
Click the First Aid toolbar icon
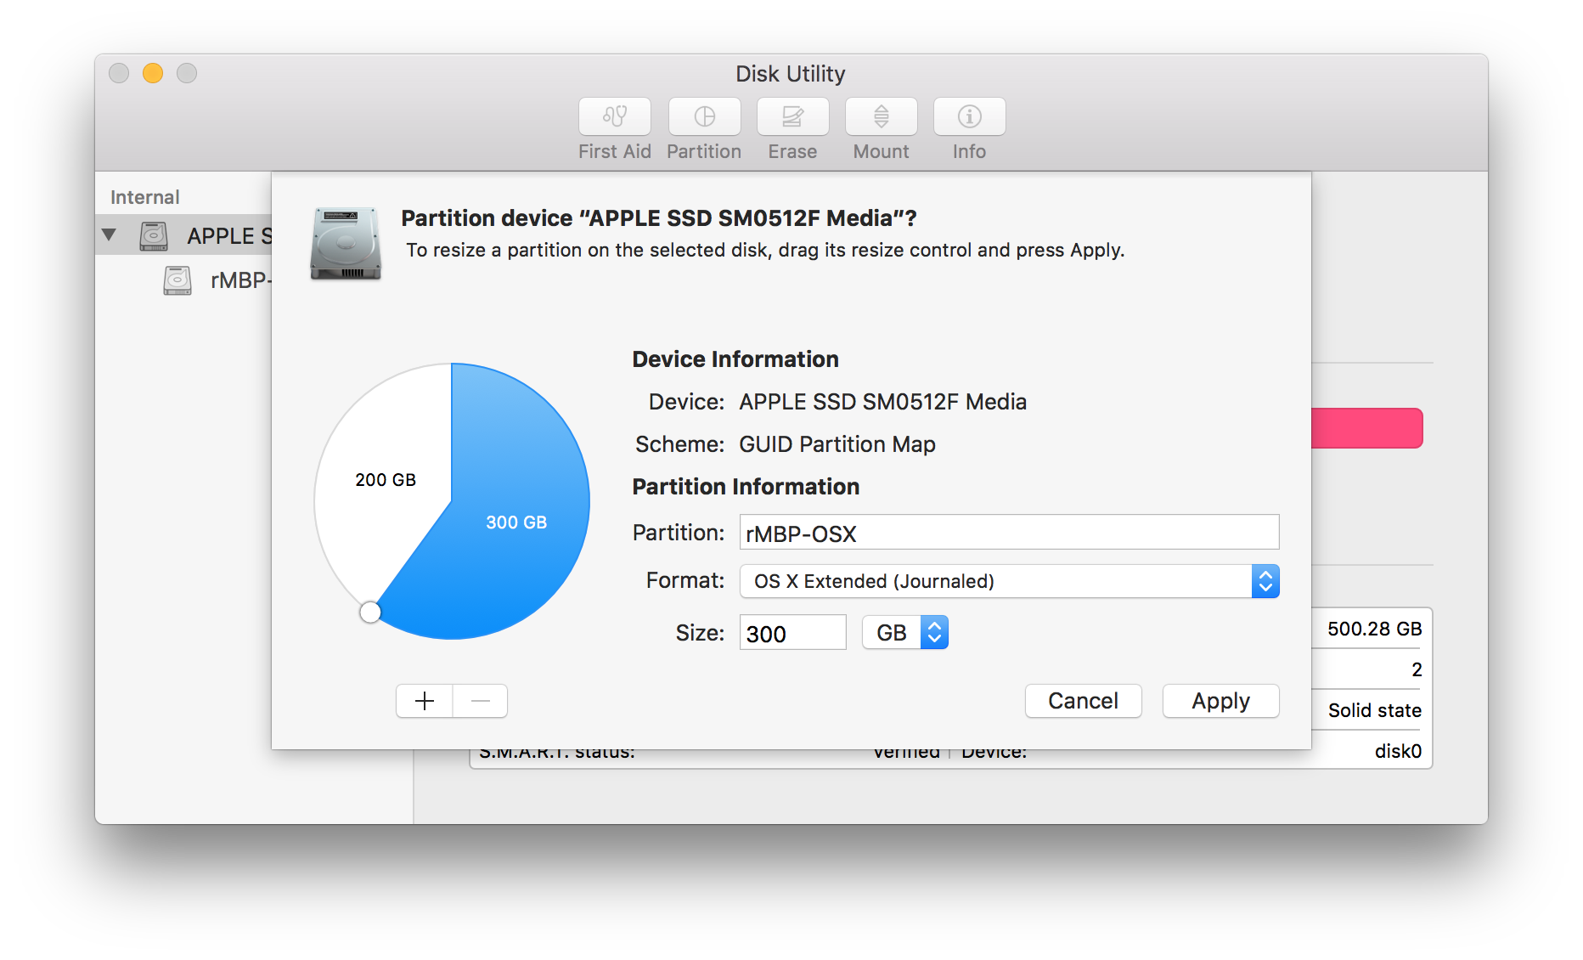[614, 116]
